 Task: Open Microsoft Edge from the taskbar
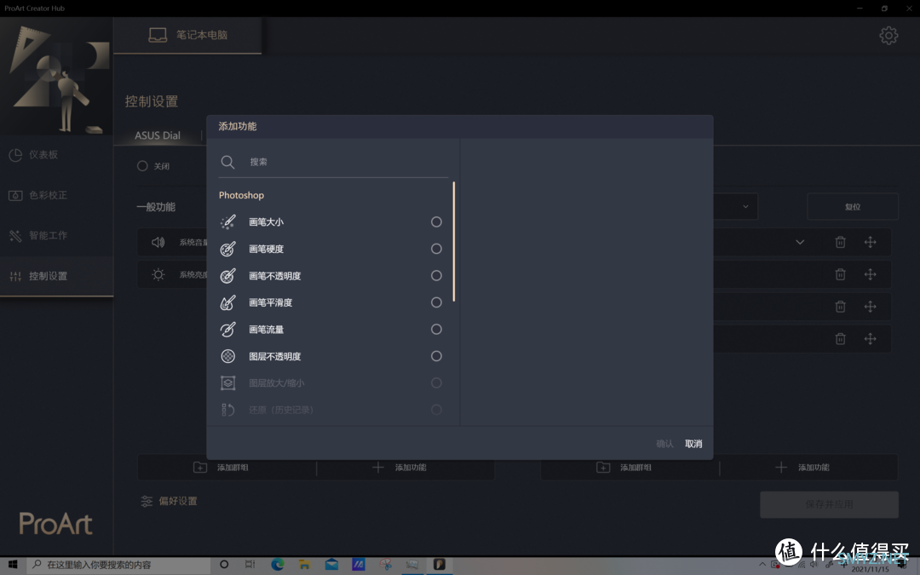coord(278,565)
